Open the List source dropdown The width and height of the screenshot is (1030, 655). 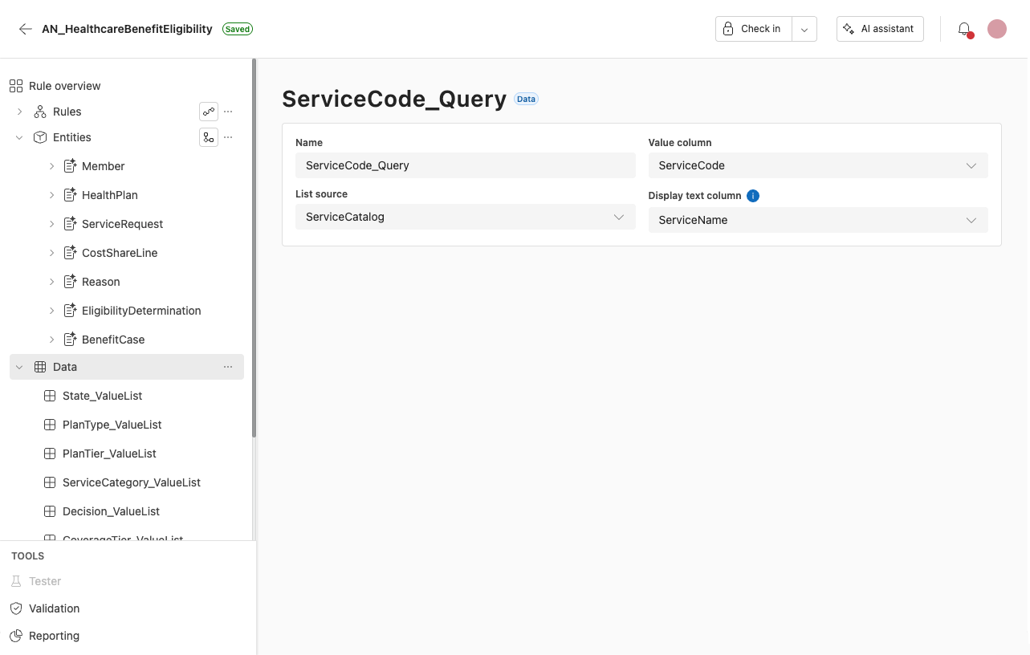tap(465, 217)
